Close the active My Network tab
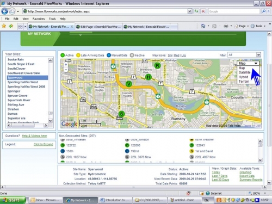This screenshot has height=204, width=272. click(72, 27)
